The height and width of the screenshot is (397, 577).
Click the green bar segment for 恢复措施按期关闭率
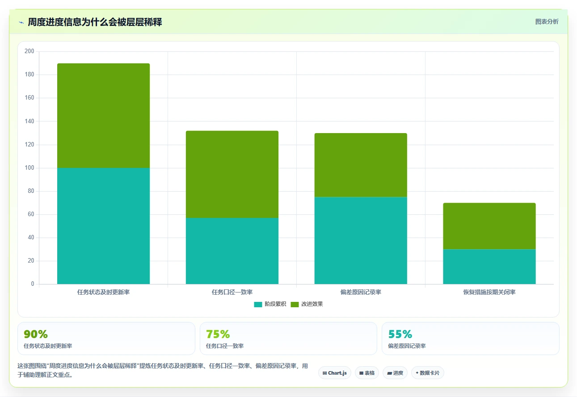click(489, 226)
